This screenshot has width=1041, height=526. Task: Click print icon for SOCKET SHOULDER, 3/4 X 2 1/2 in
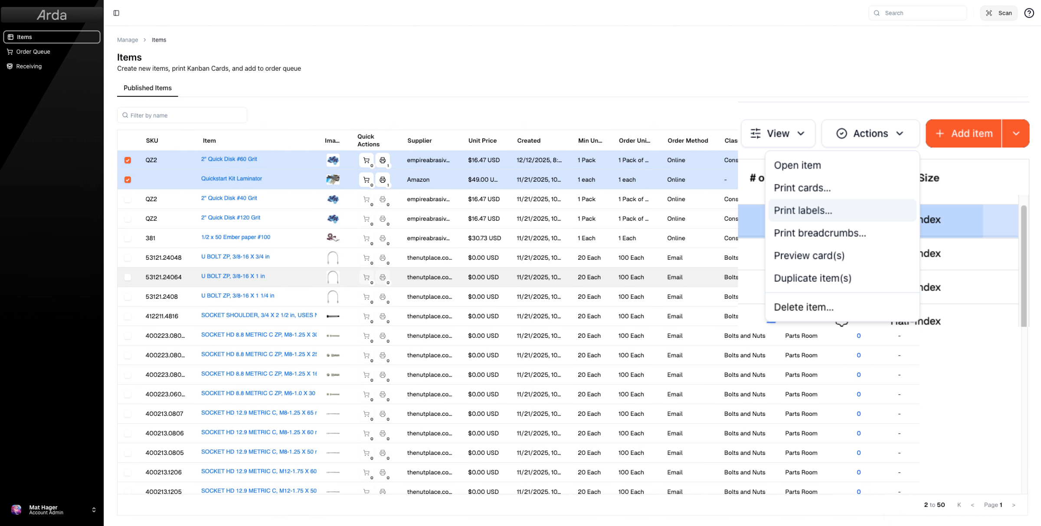pyautogui.click(x=383, y=316)
